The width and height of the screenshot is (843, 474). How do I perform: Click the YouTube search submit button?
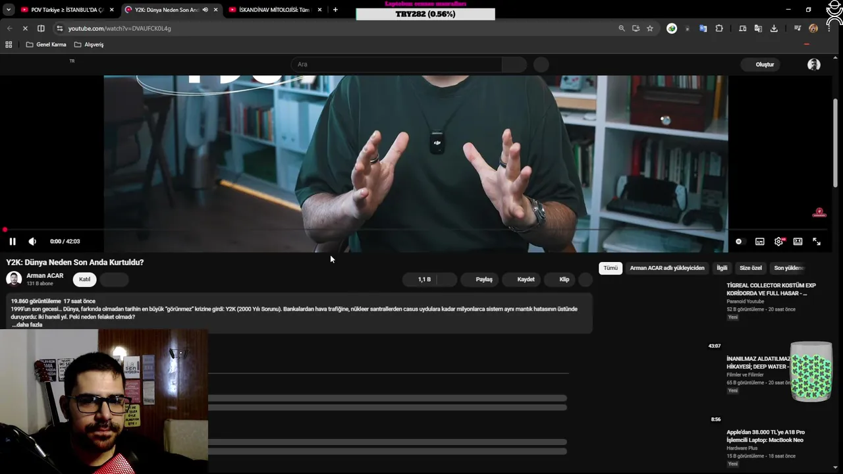pos(514,65)
